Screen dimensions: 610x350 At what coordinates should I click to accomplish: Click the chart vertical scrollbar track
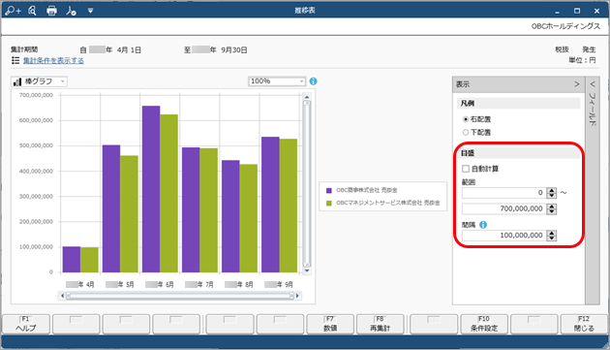click(x=307, y=183)
